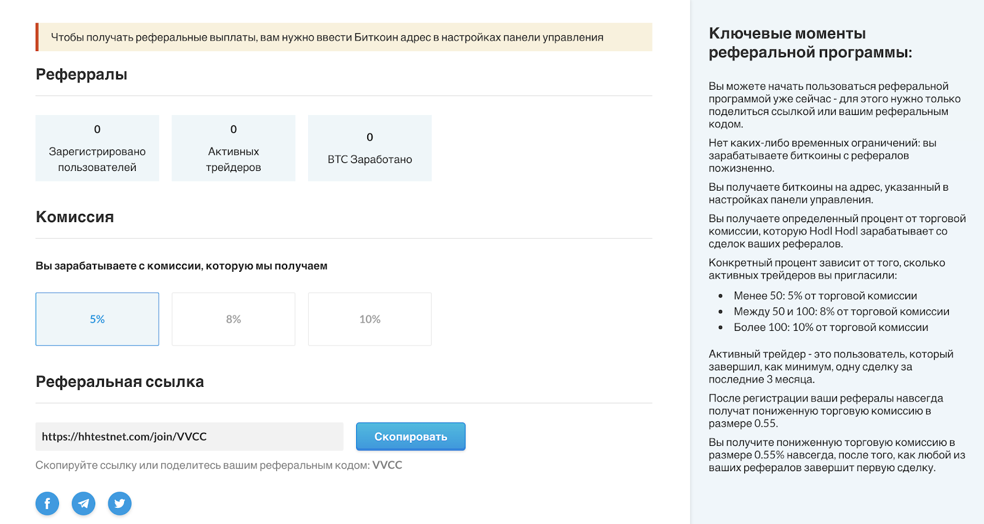Viewport: 984px width, 524px height.
Task: Click the Комиссия section heading
Action: click(74, 217)
